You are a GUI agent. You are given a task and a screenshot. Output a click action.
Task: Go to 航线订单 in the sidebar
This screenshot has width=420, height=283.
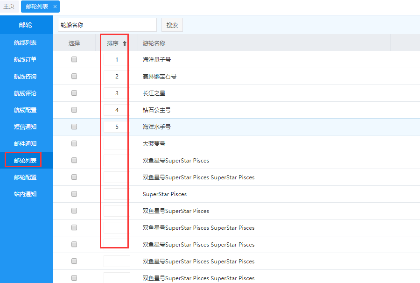coord(25,60)
